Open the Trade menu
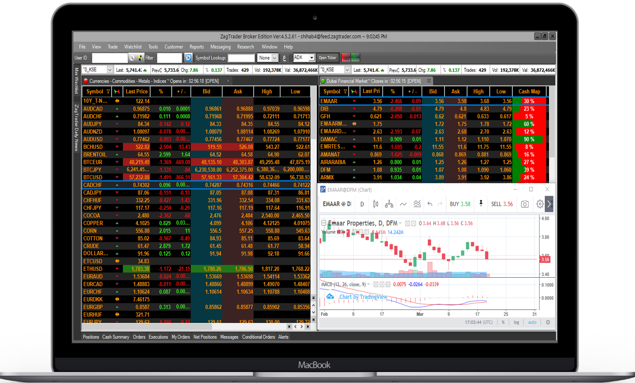Image resolution: width=635 pixels, height=383 pixels. click(x=113, y=47)
